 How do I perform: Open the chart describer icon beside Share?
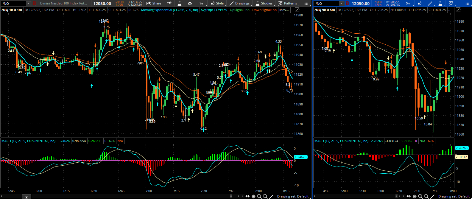pos(169,3)
